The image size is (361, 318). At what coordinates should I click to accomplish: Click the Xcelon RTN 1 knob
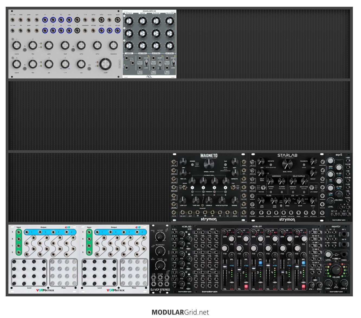pos(312,285)
